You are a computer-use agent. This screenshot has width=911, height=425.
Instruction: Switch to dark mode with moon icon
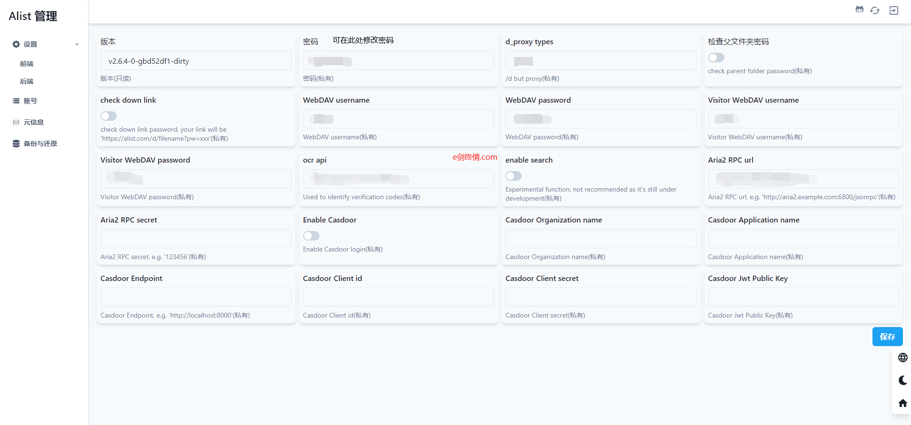click(x=902, y=380)
